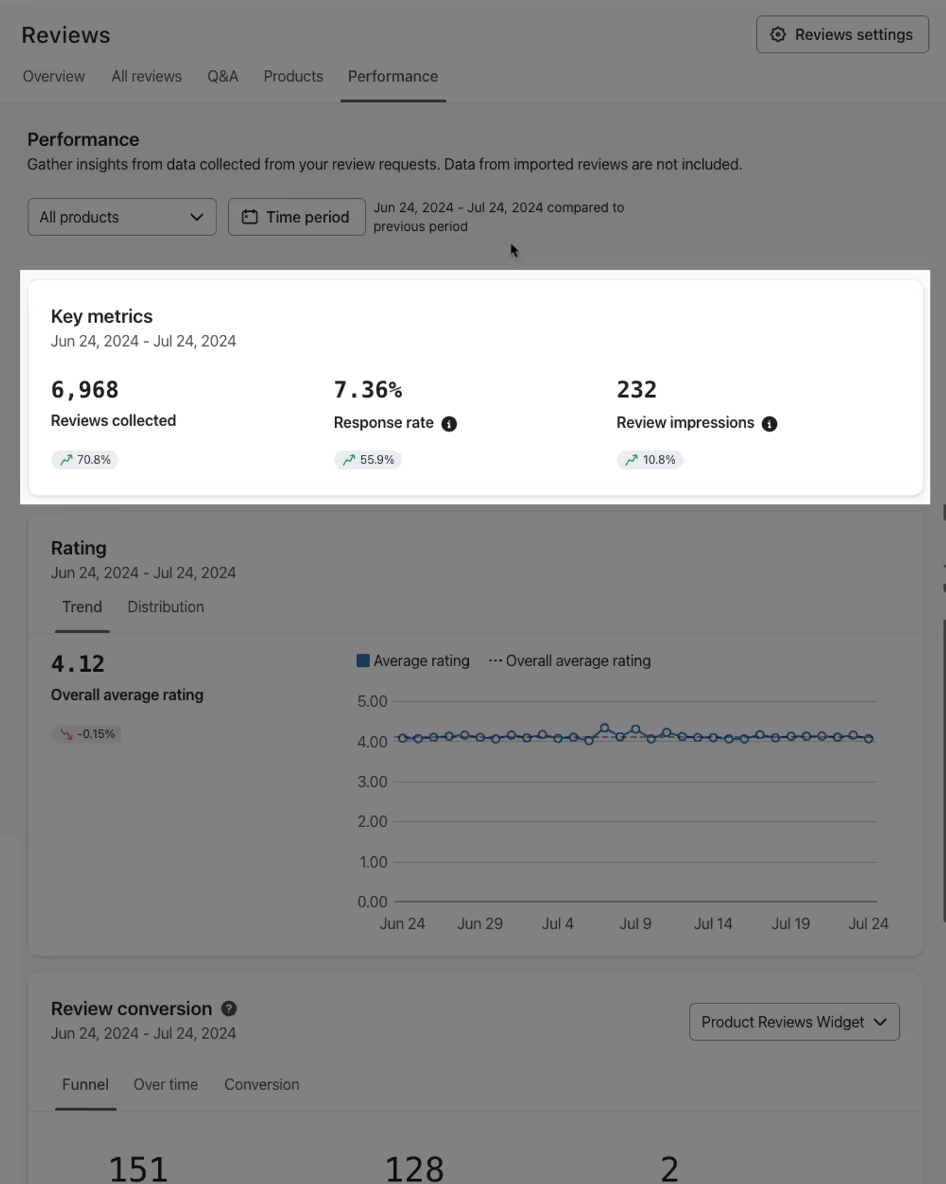Click the last chart data point at Jul 24
The image size is (946, 1184).
(x=869, y=738)
